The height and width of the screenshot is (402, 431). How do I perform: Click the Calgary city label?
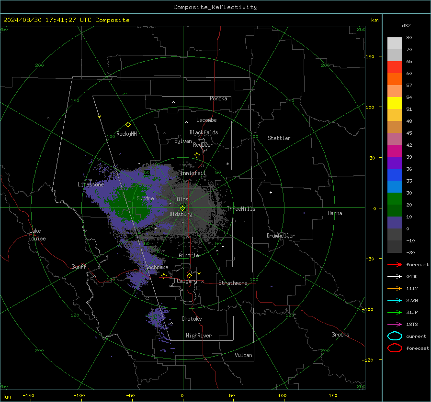pos(187,281)
